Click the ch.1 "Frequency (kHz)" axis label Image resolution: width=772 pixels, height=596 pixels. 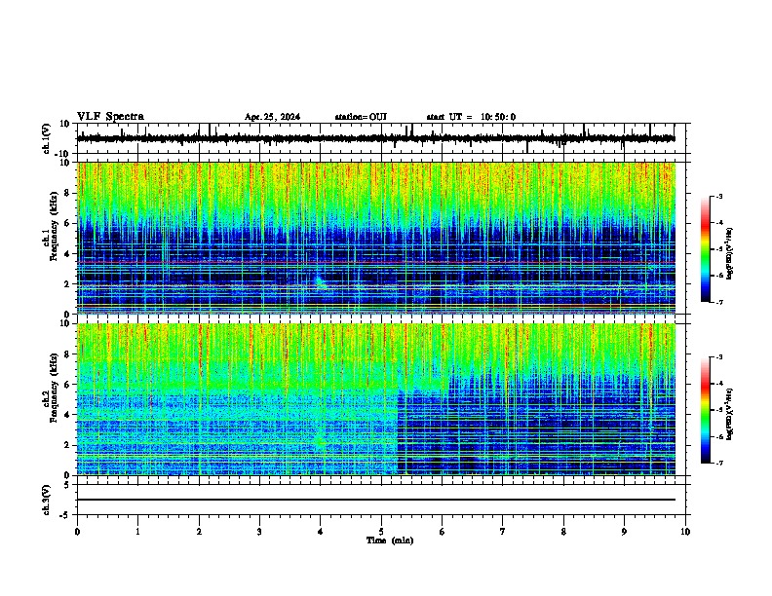[x=54, y=226]
